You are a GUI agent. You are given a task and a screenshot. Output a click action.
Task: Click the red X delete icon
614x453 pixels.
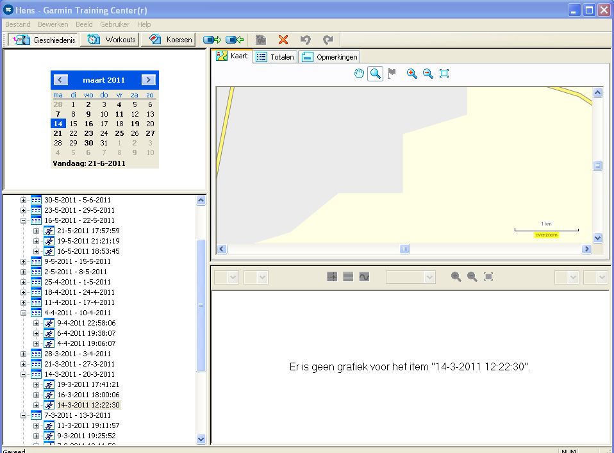pos(283,40)
